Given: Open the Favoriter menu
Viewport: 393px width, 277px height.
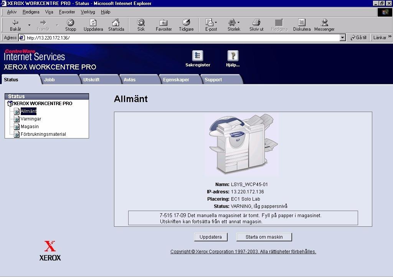Looking at the screenshot, I should [67, 12].
